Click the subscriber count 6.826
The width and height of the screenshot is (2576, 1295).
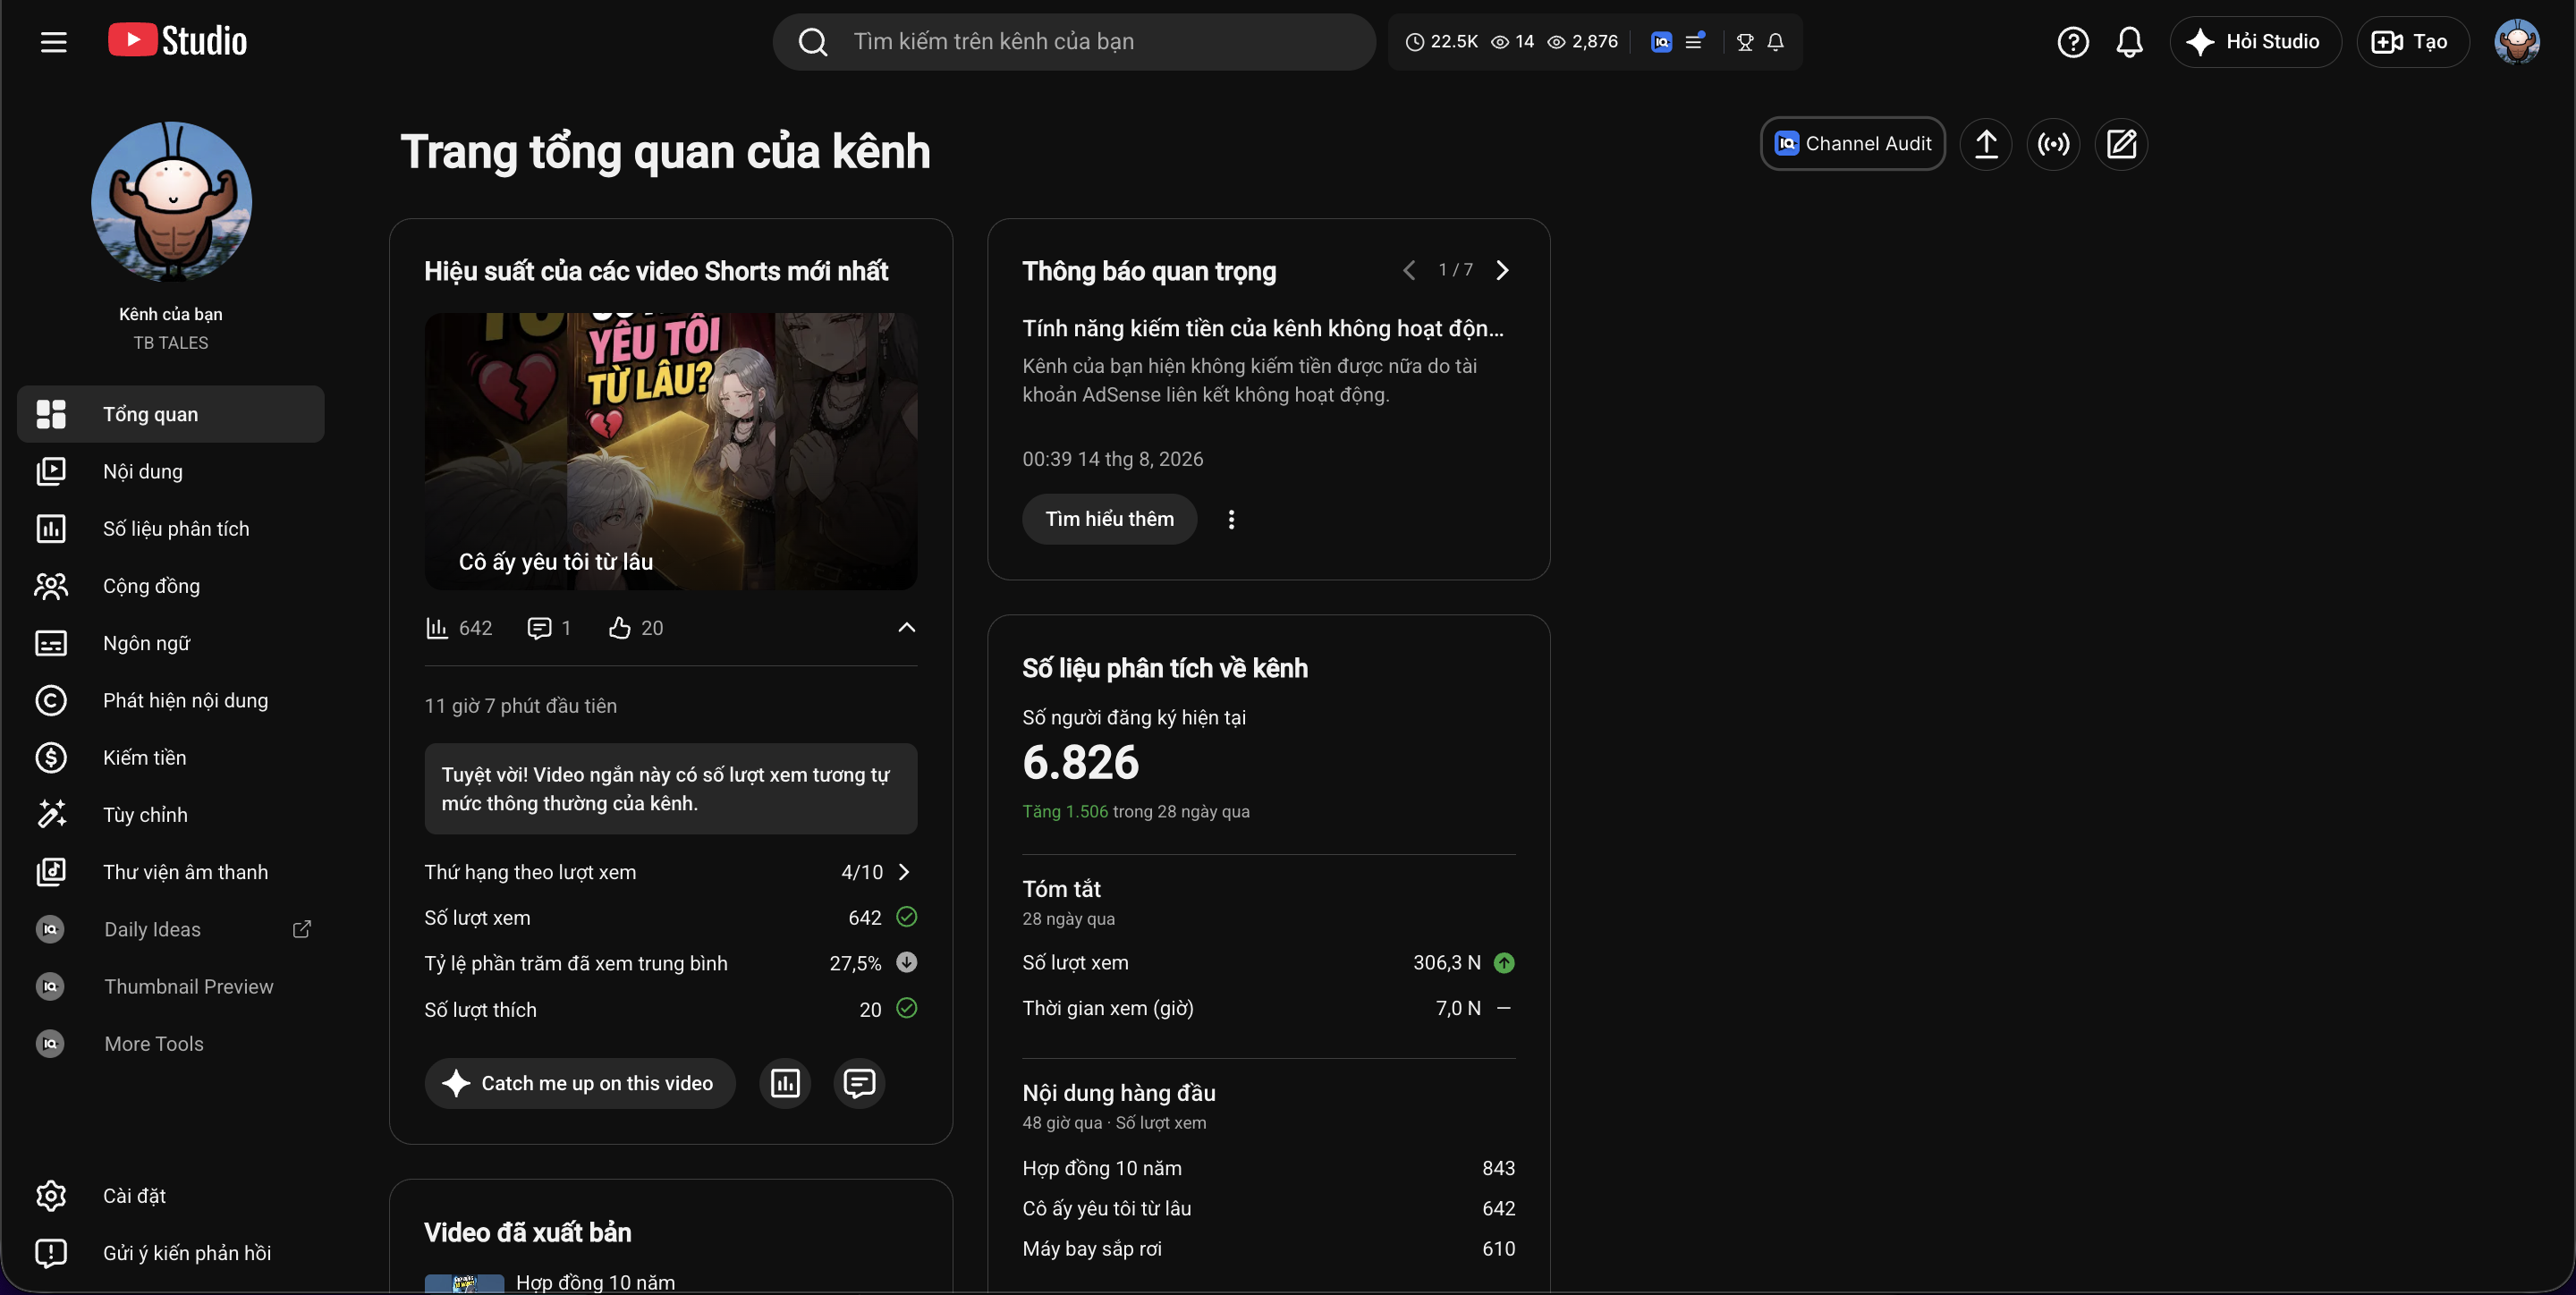[x=1080, y=762]
